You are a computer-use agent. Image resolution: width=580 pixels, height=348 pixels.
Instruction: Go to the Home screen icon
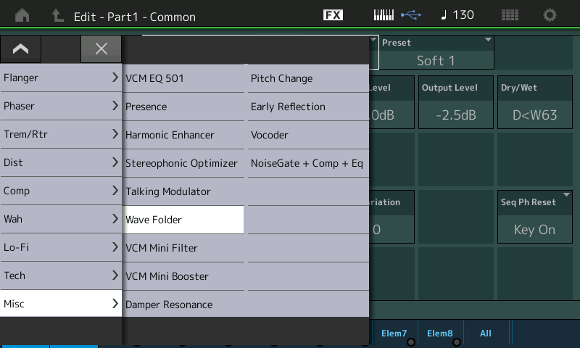(x=22, y=15)
